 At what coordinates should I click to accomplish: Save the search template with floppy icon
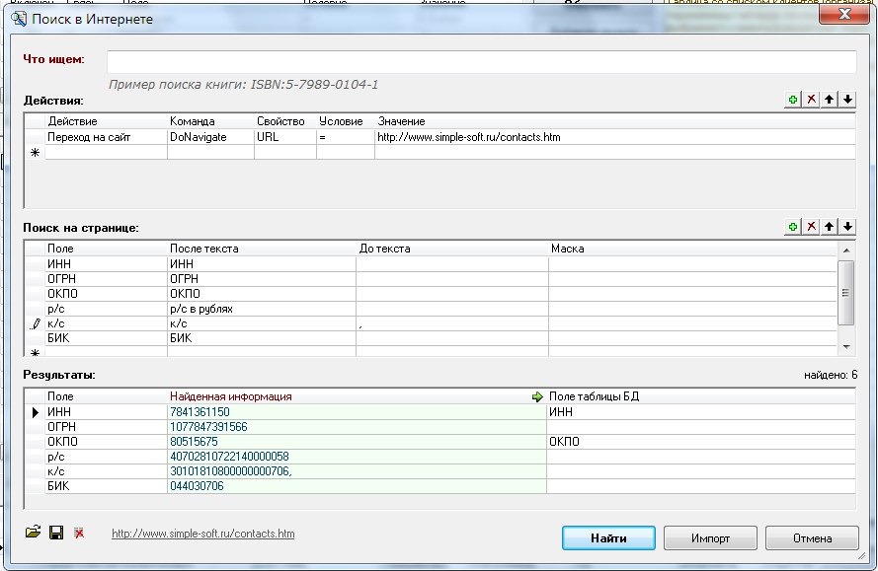pos(56,534)
